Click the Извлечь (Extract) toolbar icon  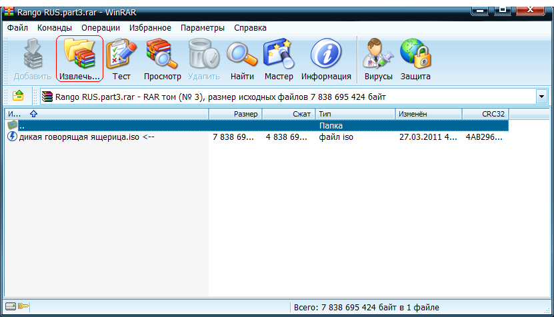click(x=79, y=55)
